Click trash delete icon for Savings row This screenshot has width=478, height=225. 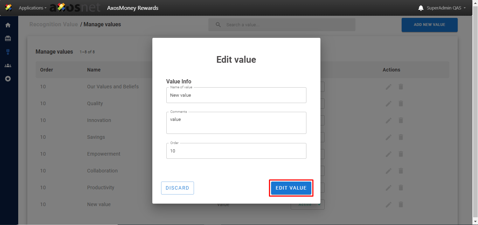(401, 137)
